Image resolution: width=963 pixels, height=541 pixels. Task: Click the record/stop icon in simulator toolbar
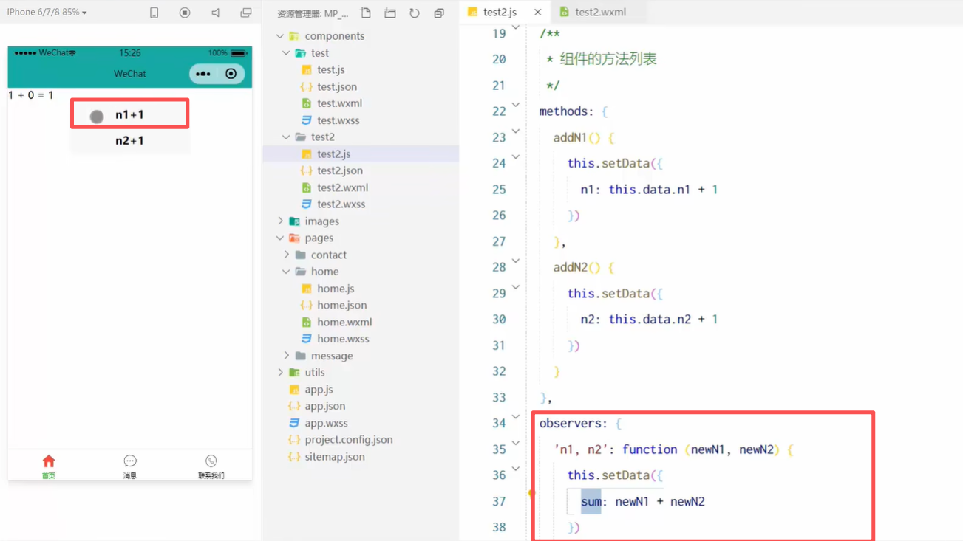185,13
